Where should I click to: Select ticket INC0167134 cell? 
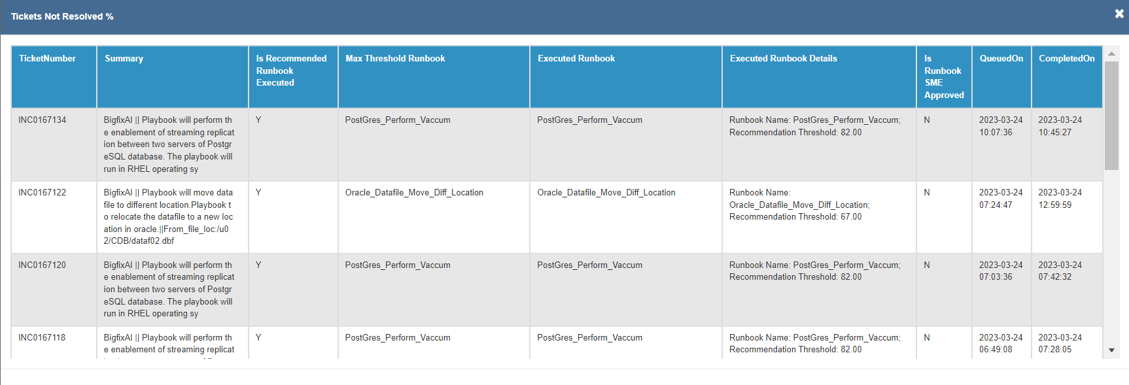43,120
